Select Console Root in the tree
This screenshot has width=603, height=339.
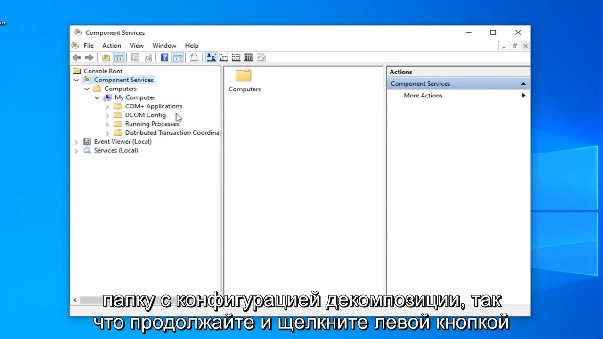coord(103,71)
